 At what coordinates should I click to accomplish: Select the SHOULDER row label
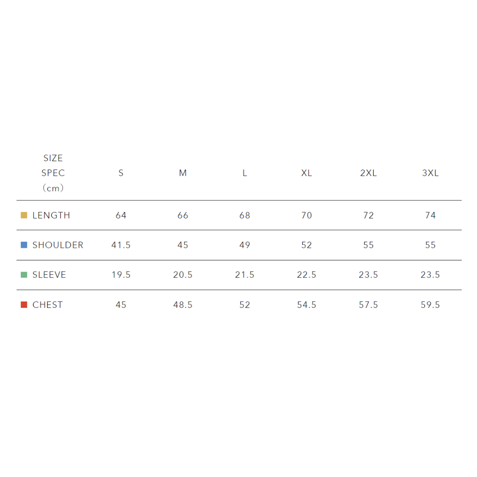[58, 245]
